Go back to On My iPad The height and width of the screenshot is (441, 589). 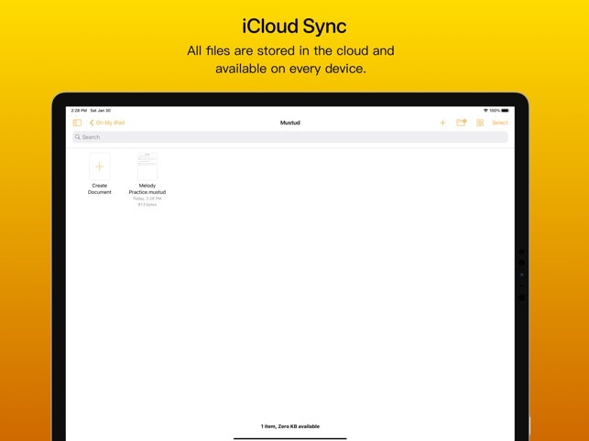(107, 123)
